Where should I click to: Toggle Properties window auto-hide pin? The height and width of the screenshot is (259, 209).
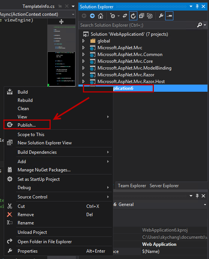[197, 196]
